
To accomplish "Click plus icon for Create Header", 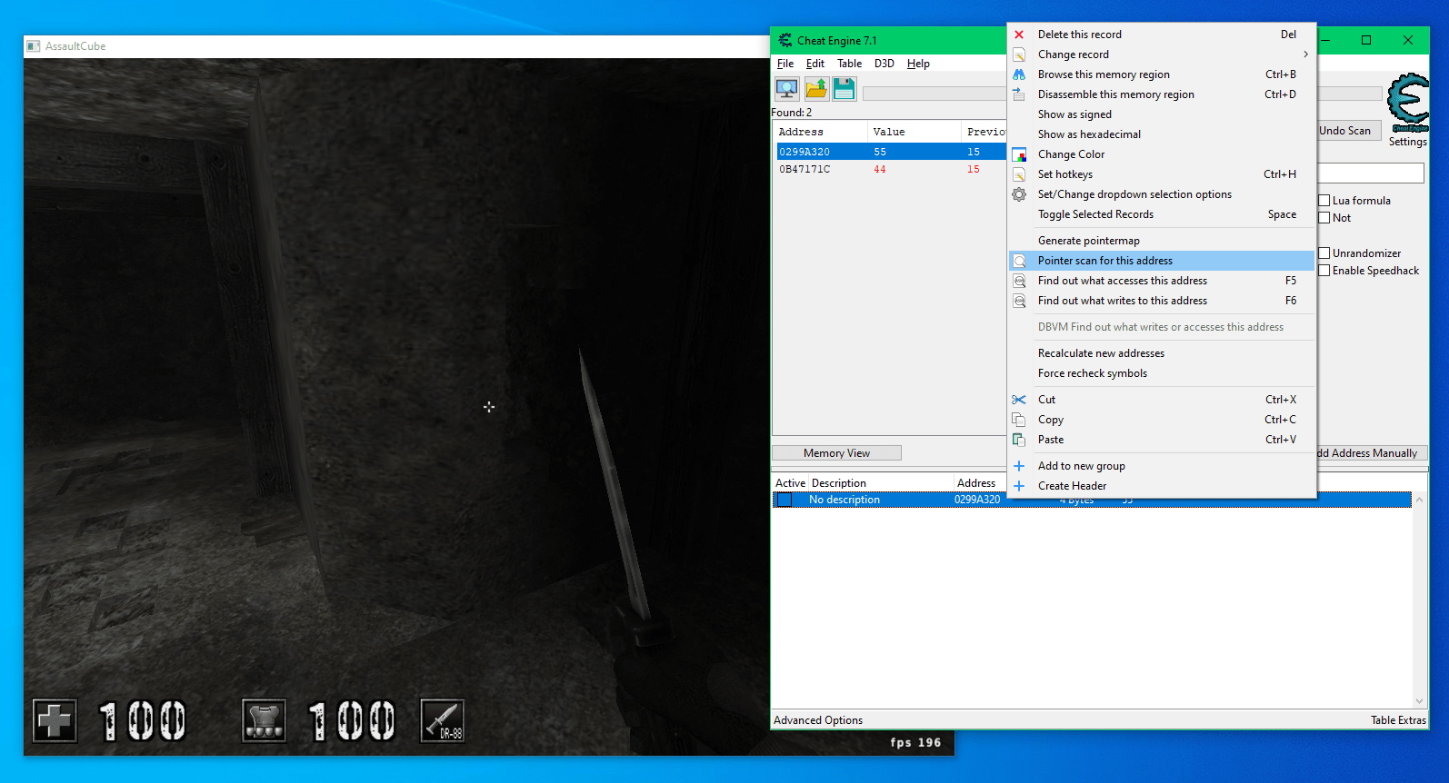I will 1019,486.
